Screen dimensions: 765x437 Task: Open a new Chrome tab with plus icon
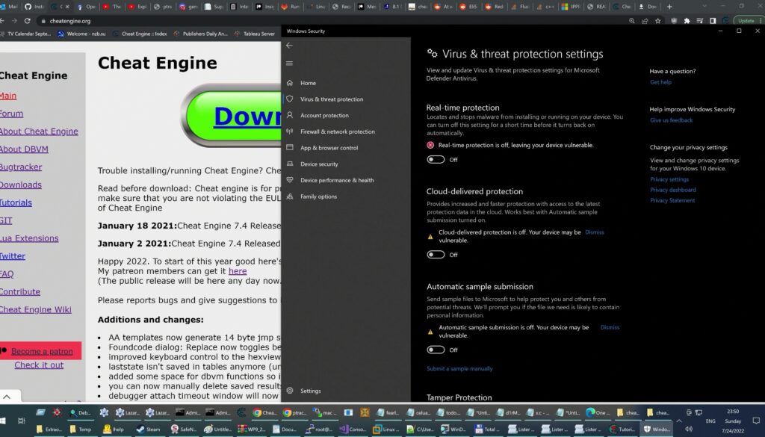click(x=669, y=7)
